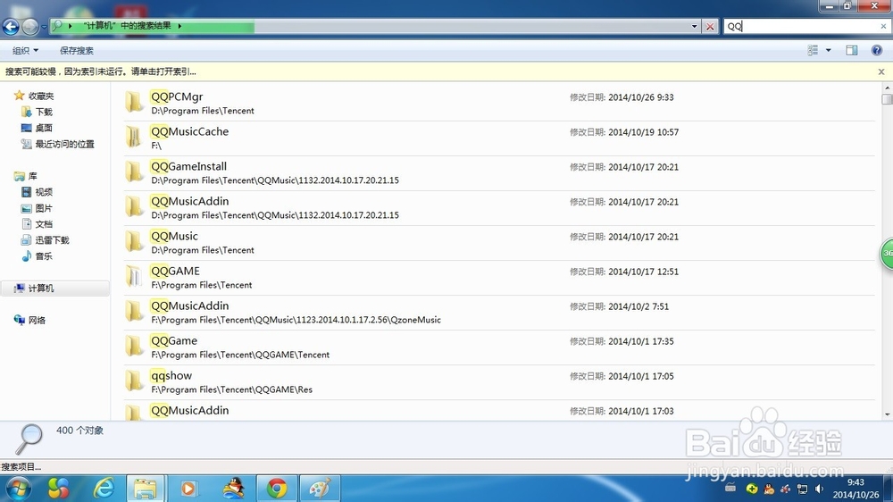Viewport: 893px width, 502px height.
Task: Select the qqshow folder icon
Action: [135, 381]
